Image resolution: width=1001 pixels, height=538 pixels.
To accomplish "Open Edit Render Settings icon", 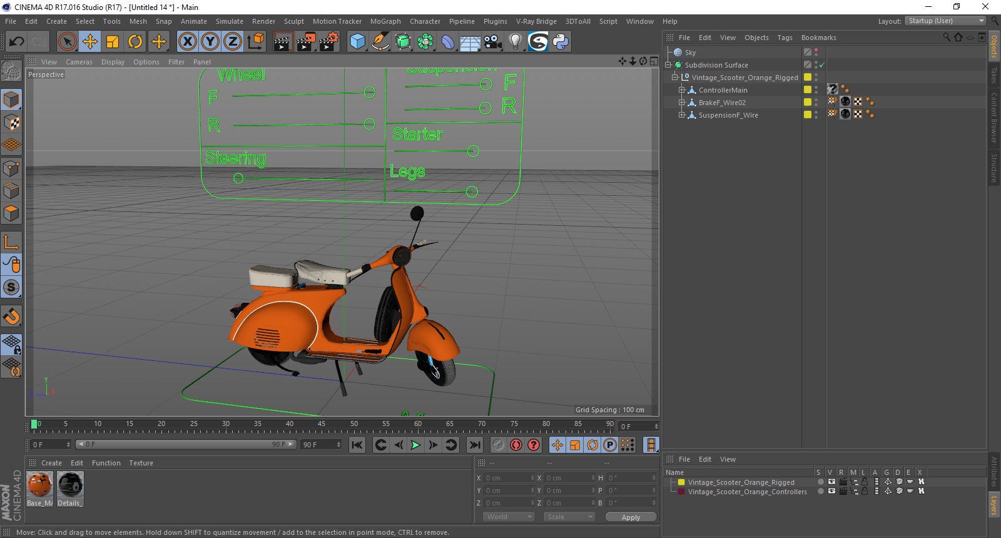I will 329,42.
